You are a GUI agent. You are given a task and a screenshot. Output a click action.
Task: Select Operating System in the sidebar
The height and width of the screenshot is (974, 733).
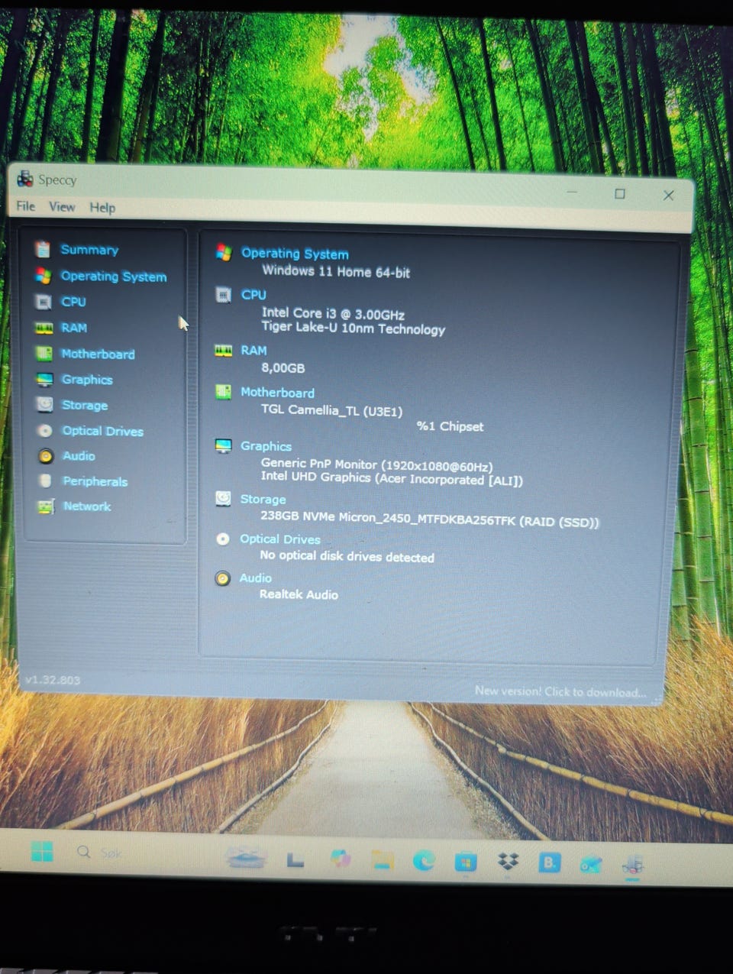pyautogui.click(x=114, y=277)
